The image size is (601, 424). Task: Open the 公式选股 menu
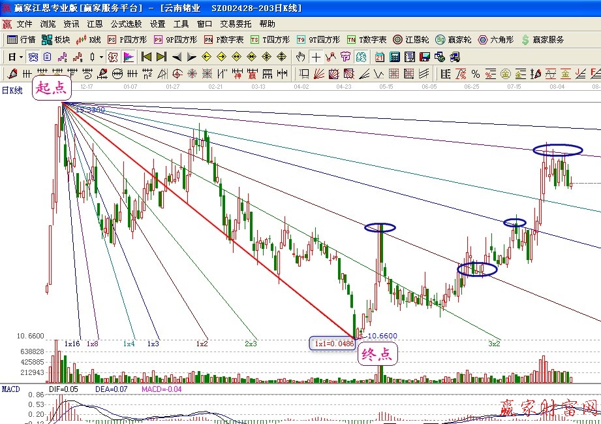[x=127, y=24]
